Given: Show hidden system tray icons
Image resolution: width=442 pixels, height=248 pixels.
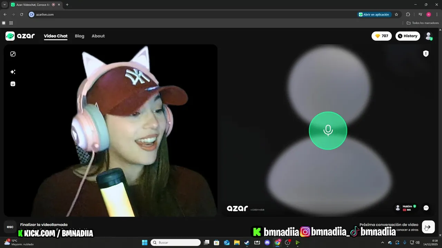Looking at the screenshot, I should click(382, 242).
